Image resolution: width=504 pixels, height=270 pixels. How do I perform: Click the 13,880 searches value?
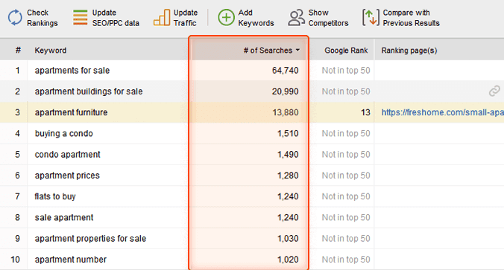(x=286, y=112)
